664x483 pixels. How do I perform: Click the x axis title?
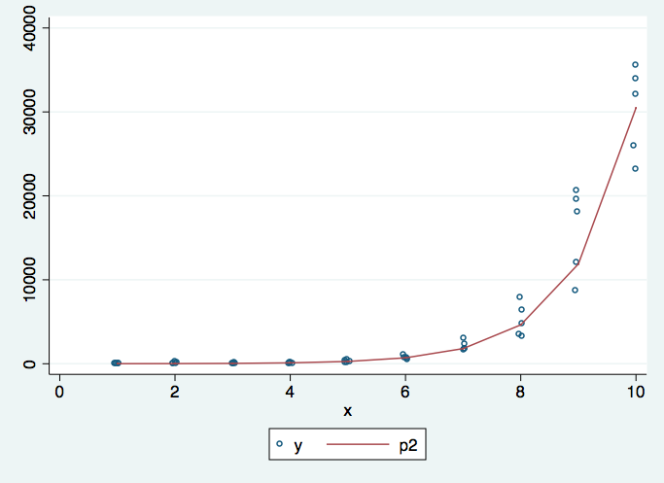click(348, 411)
